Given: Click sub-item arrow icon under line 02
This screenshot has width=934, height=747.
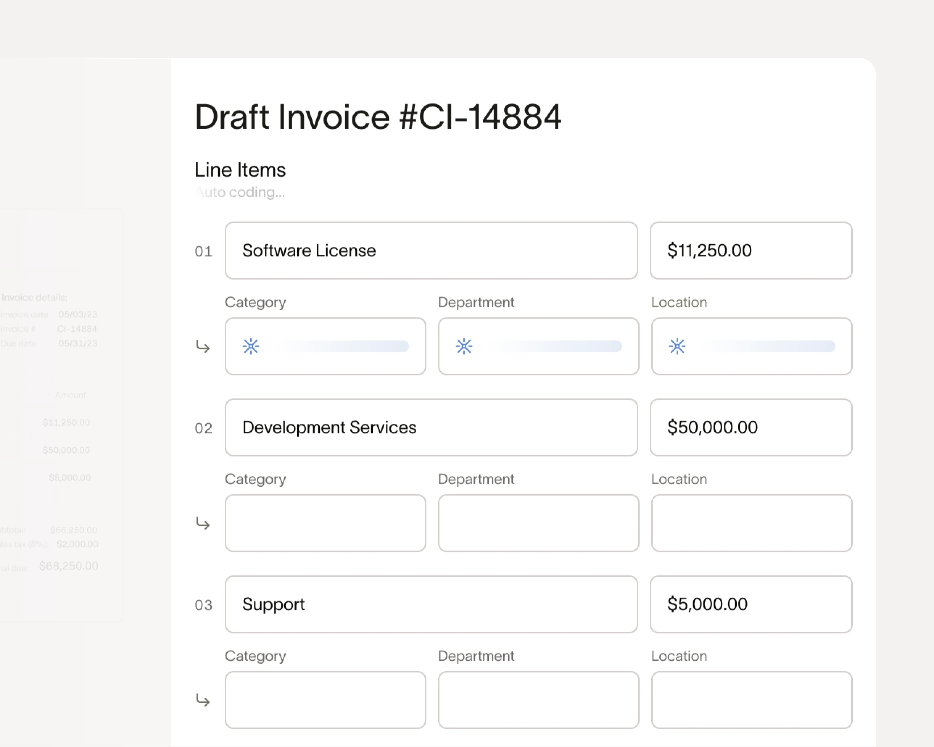Looking at the screenshot, I should (203, 523).
